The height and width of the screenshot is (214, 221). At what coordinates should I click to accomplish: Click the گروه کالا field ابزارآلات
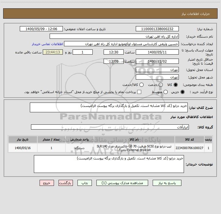point(110,127)
